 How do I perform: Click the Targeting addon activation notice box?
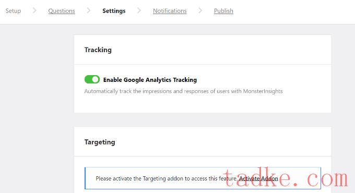(203, 178)
